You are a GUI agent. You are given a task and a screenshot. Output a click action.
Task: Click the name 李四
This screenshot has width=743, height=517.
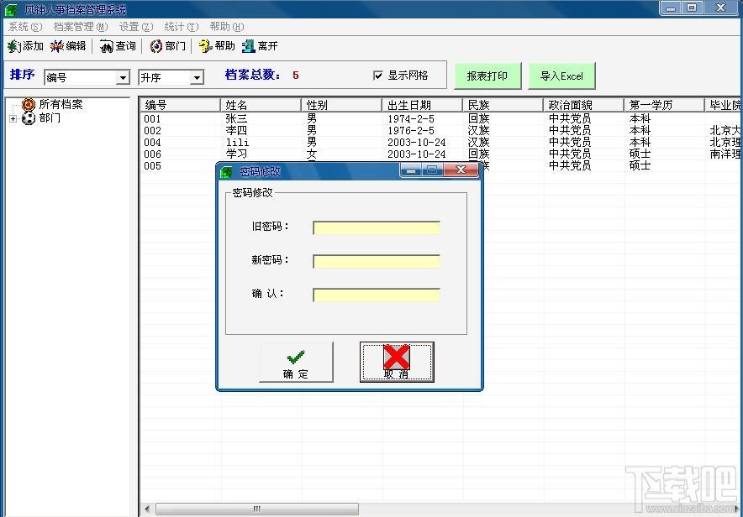(x=236, y=130)
